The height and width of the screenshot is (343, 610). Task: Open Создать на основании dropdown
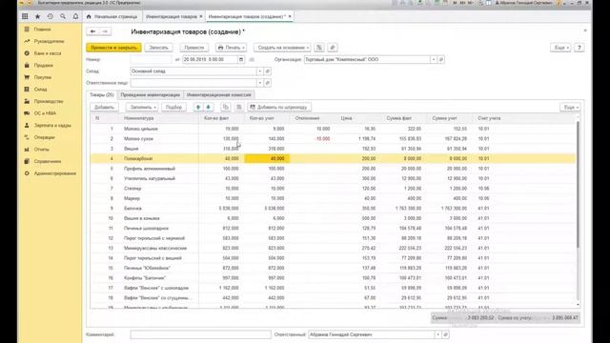tap(282, 48)
